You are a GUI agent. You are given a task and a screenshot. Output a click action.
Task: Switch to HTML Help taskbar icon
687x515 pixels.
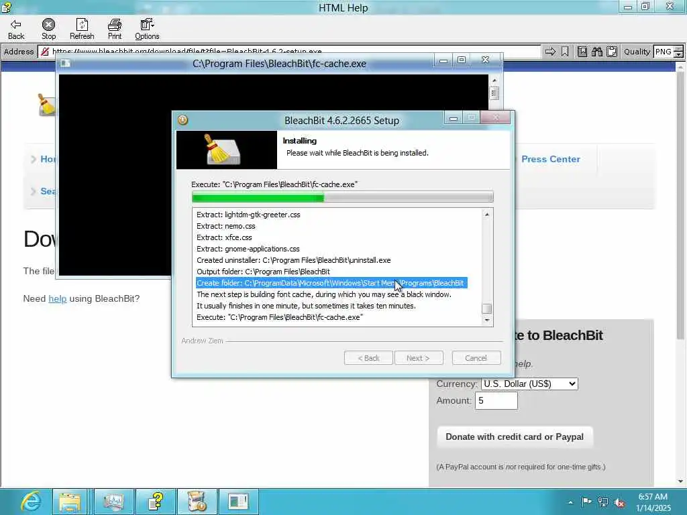pos(156,502)
